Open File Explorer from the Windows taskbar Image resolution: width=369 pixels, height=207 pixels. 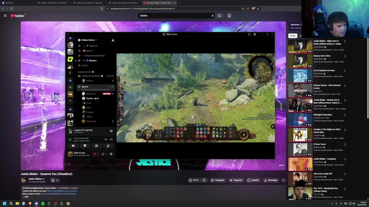tap(17, 204)
